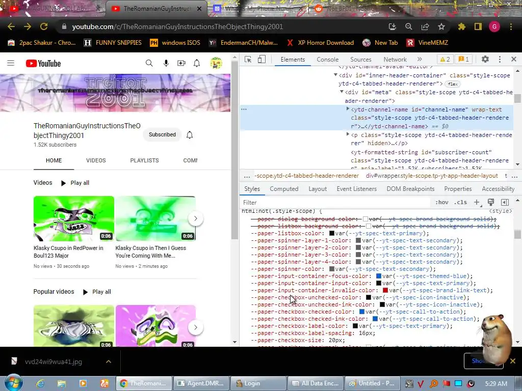Click the --paper-listbox-color black swatch

click(331, 233)
